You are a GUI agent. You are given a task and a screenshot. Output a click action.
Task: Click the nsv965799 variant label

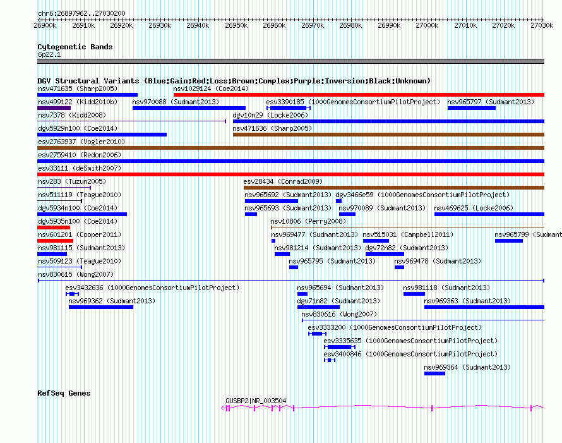coord(528,234)
